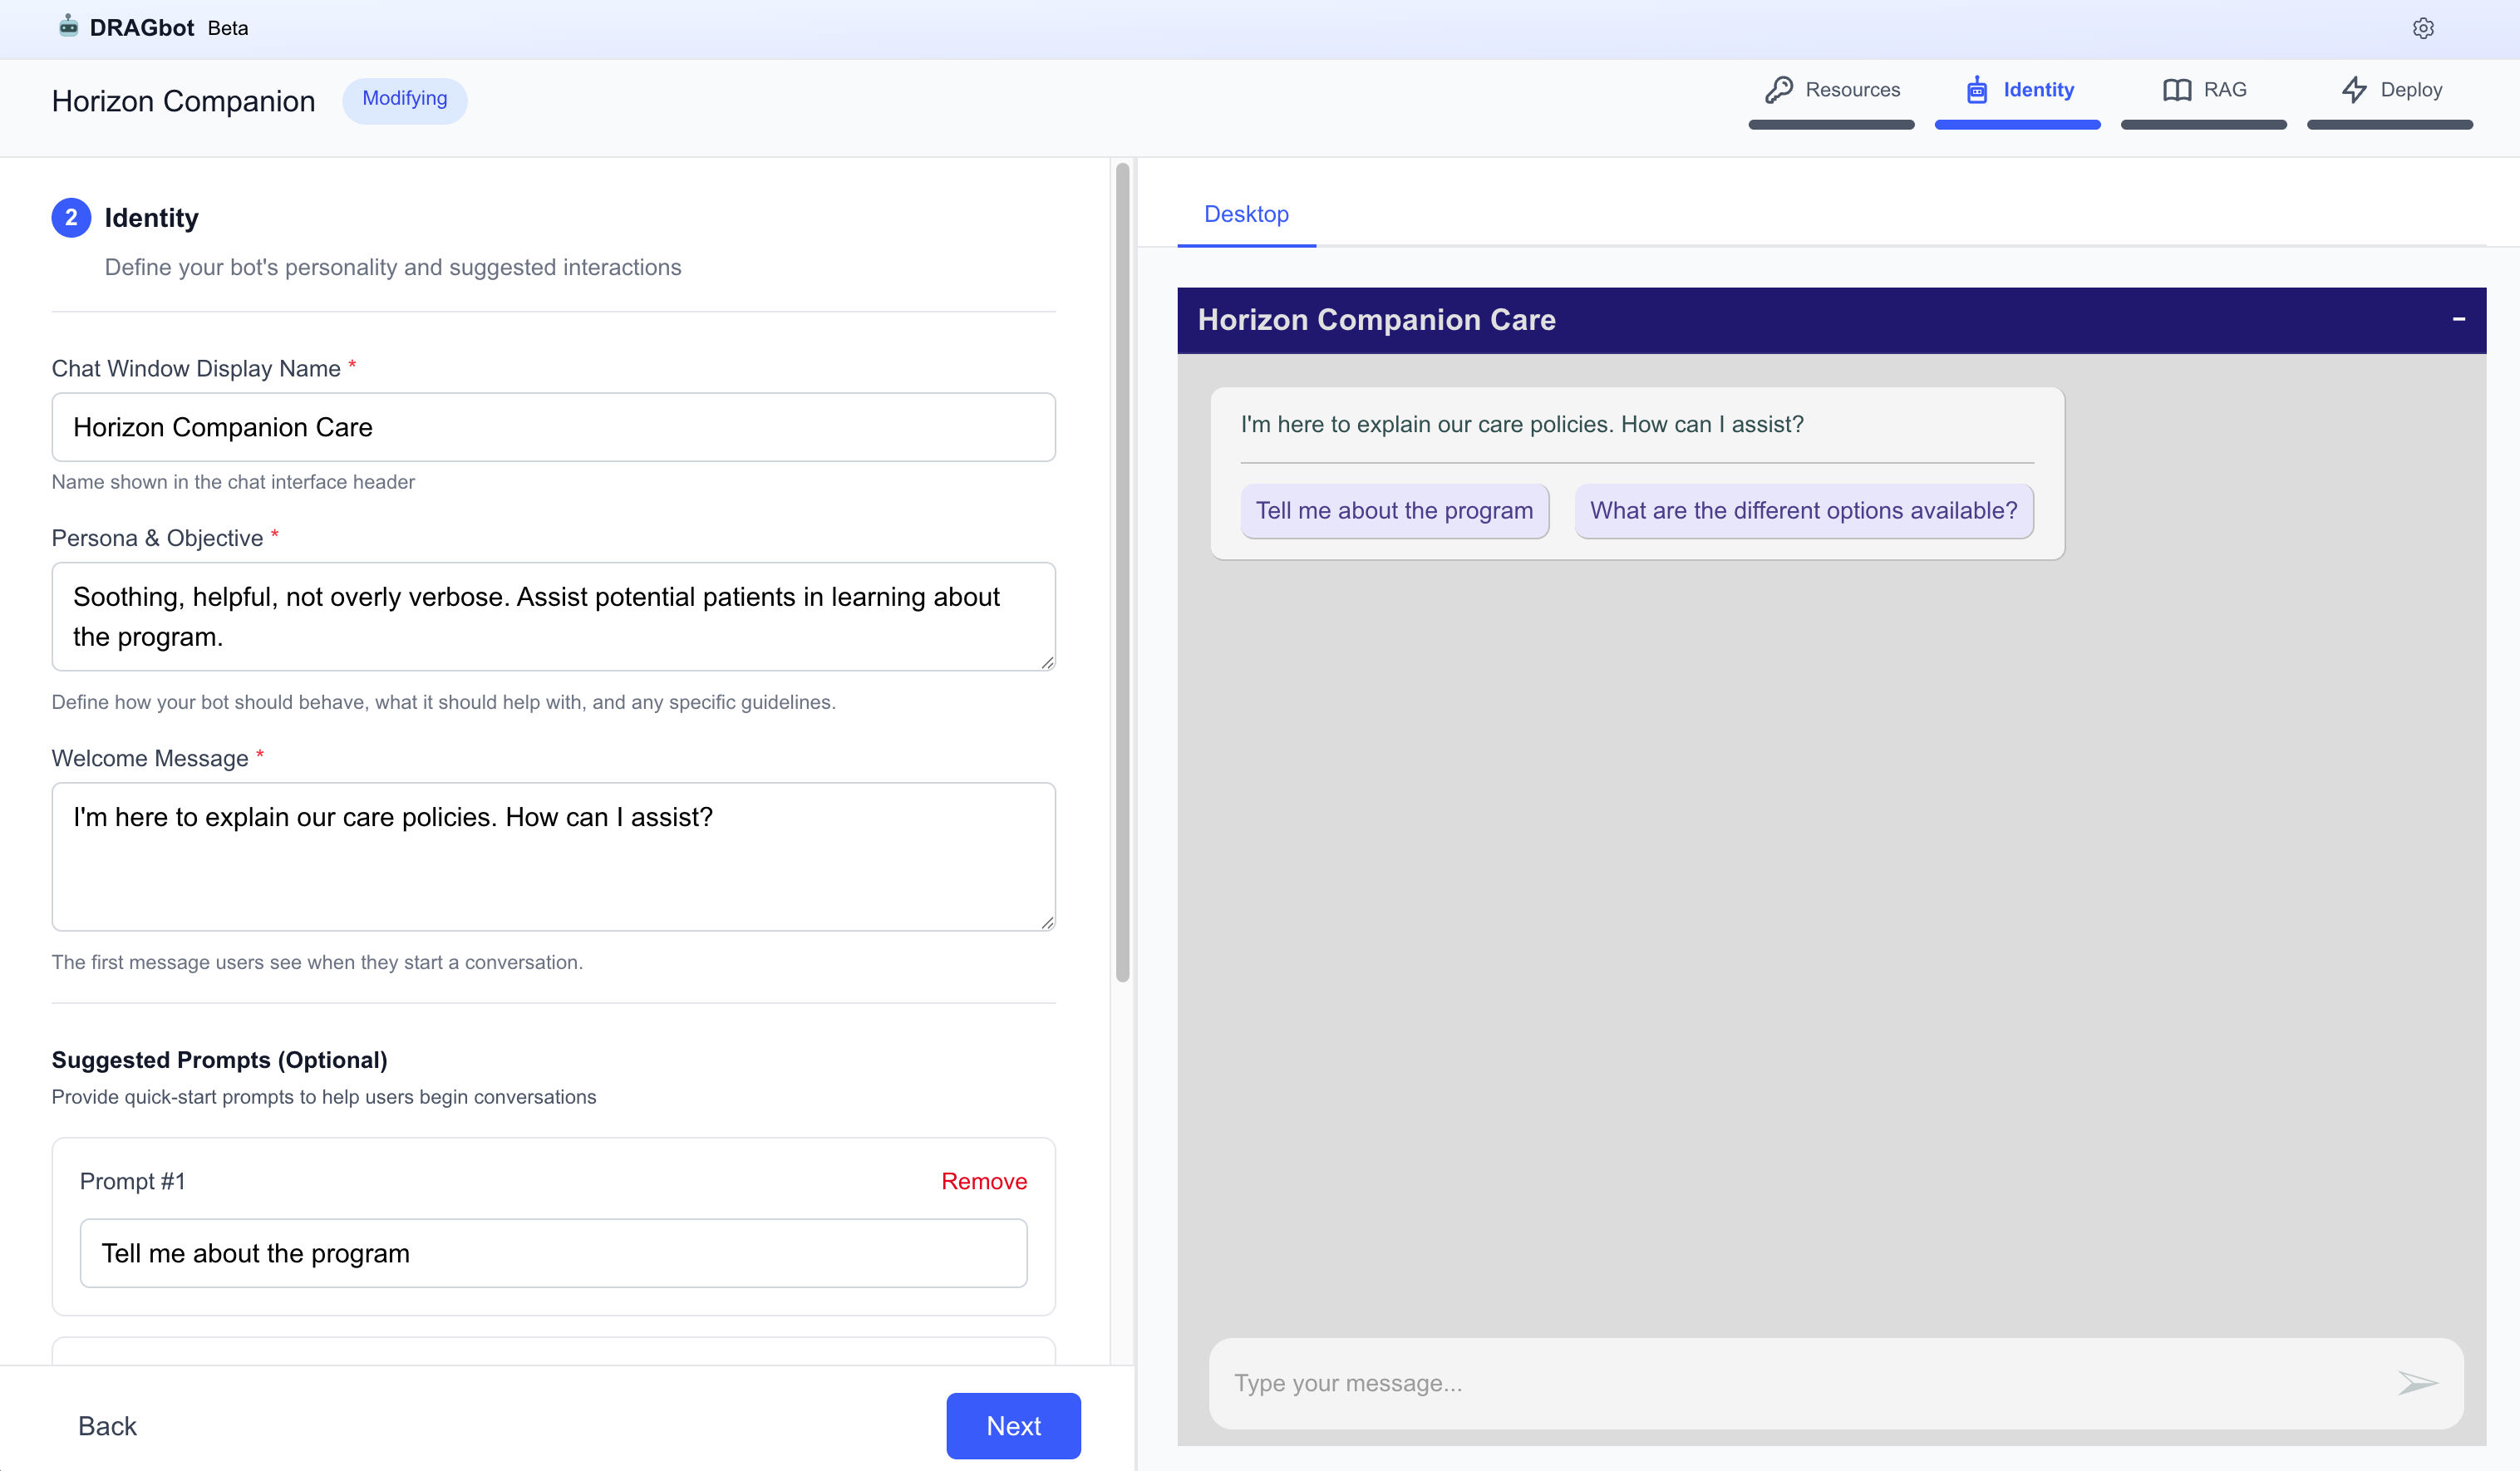The width and height of the screenshot is (2520, 1471).
Task: Click 'What are the different options available?' chip
Action: (1803, 511)
